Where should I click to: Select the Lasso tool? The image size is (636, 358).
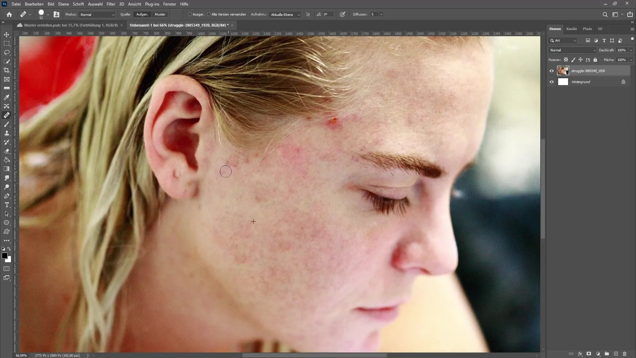[x=7, y=52]
